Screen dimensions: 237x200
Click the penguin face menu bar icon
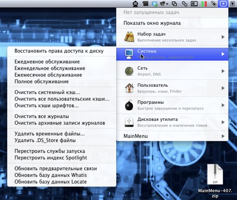135,4
